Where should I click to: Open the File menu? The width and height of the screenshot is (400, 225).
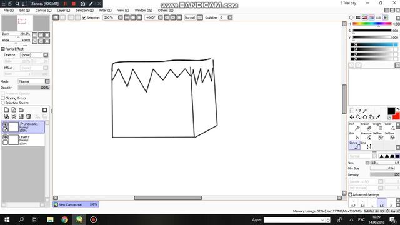[9, 11]
